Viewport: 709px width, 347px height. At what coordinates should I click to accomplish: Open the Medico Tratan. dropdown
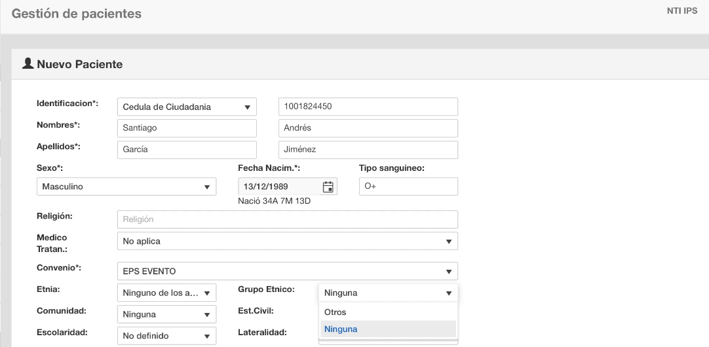[x=286, y=241]
